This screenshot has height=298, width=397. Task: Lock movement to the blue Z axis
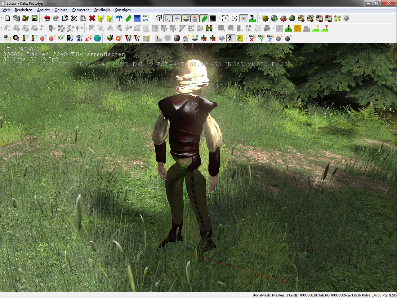[x=270, y=38]
